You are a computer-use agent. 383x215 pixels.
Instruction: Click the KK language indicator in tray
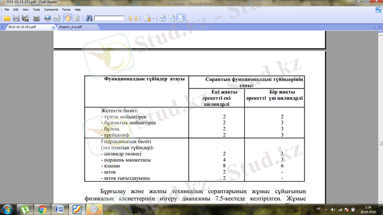[319, 209]
